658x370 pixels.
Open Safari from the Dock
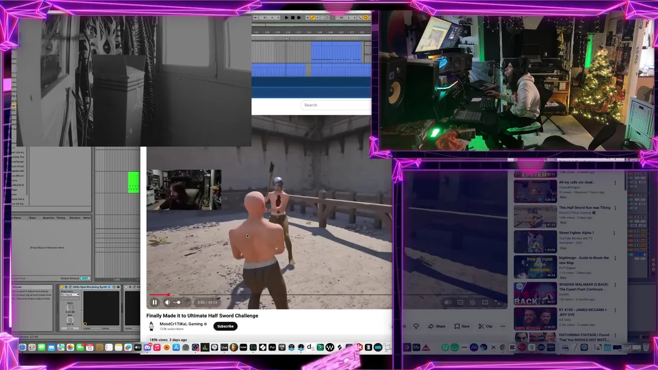pyautogui.click(x=23, y=348)
